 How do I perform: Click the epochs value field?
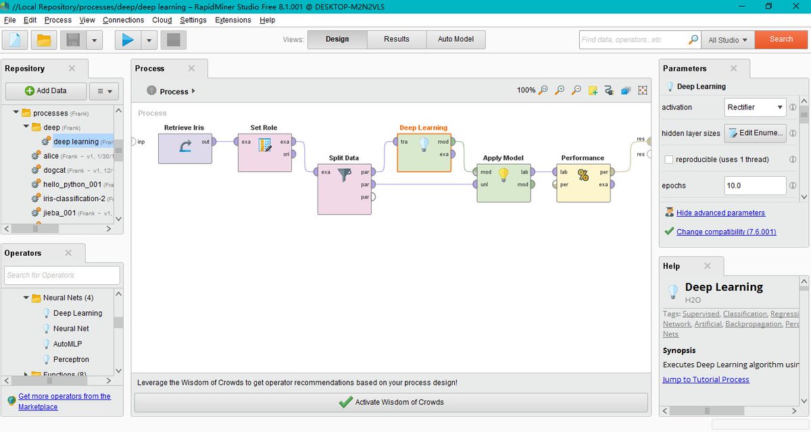point(755,186)
